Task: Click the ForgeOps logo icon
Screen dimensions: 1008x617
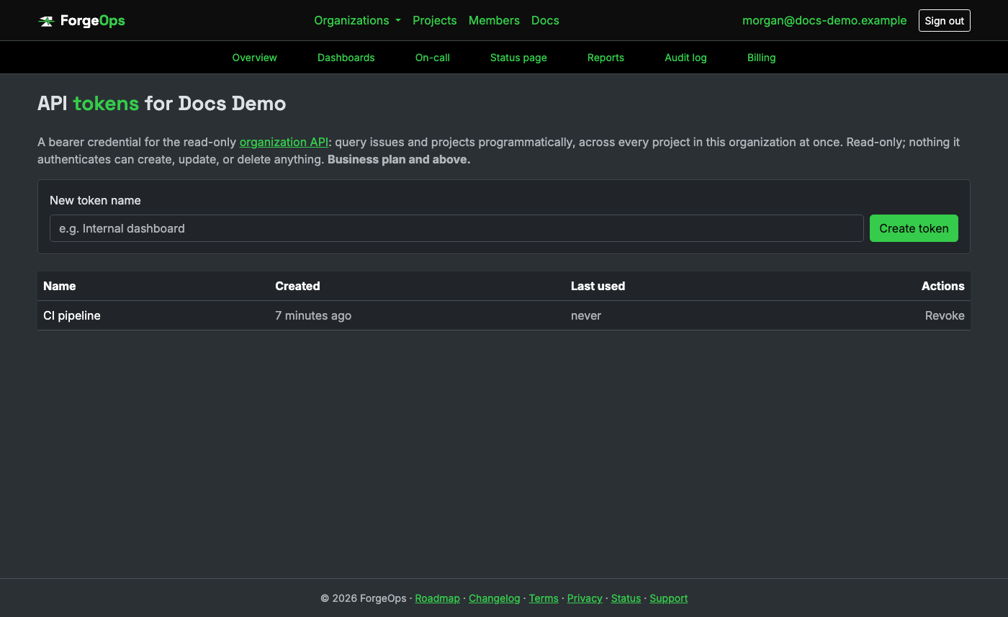Action: click(x=46, y=21)
